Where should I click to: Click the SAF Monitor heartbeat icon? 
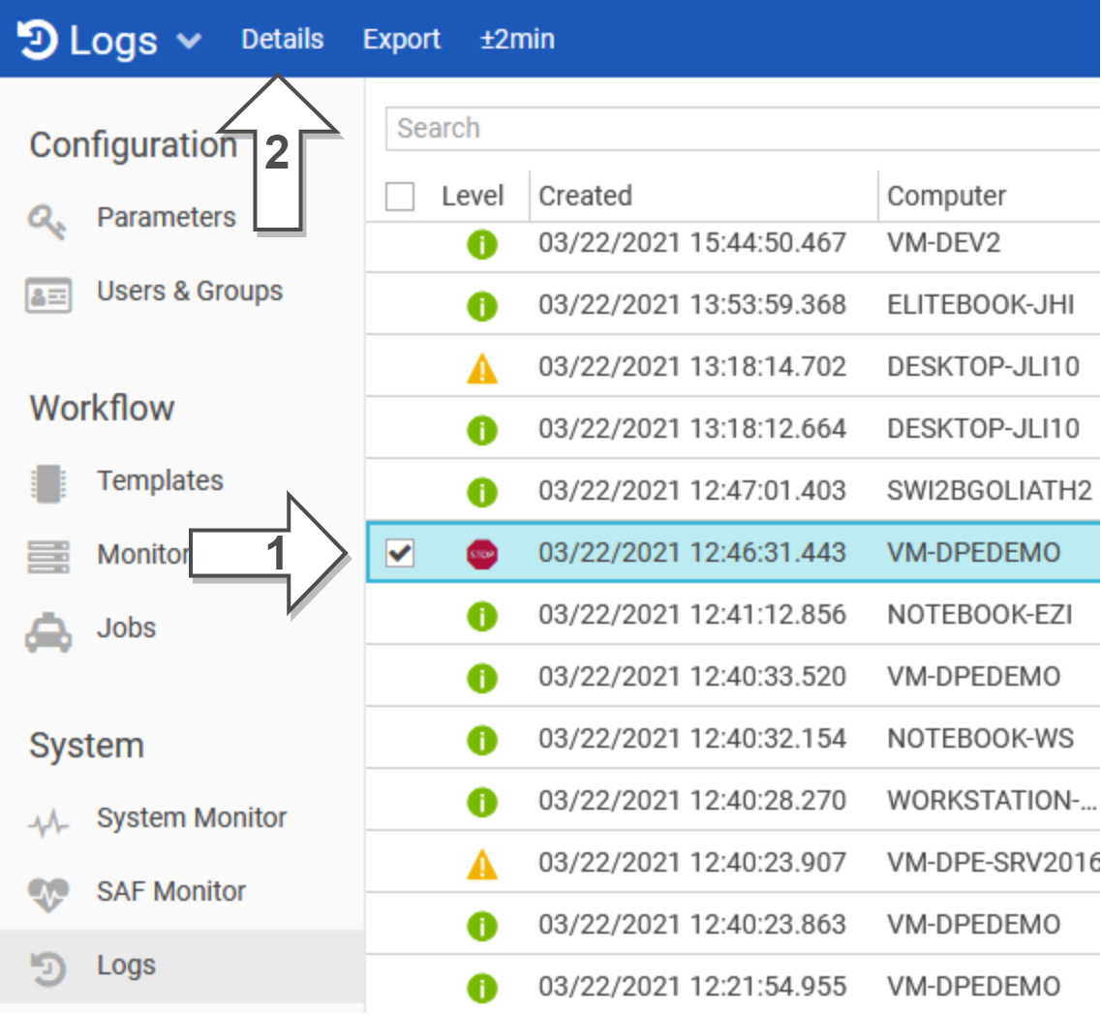coord(47,894)
